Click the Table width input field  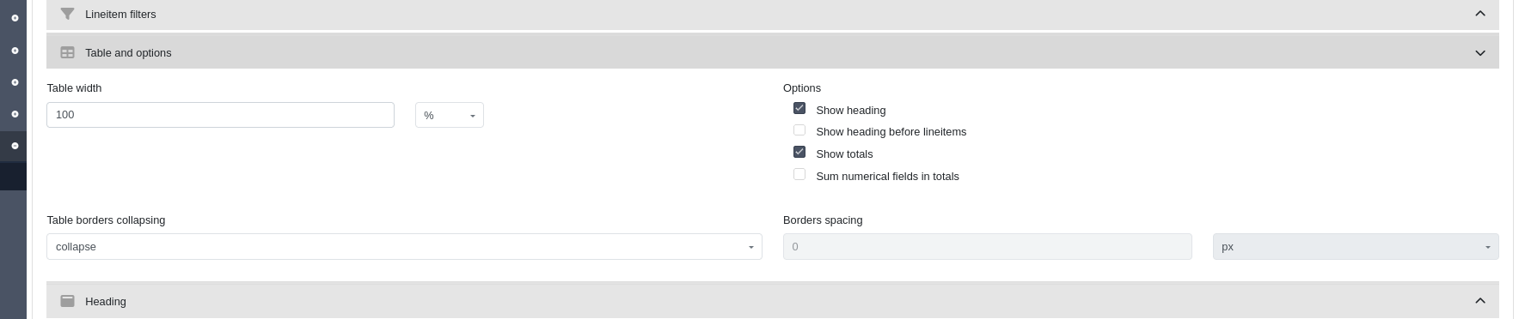220,115
